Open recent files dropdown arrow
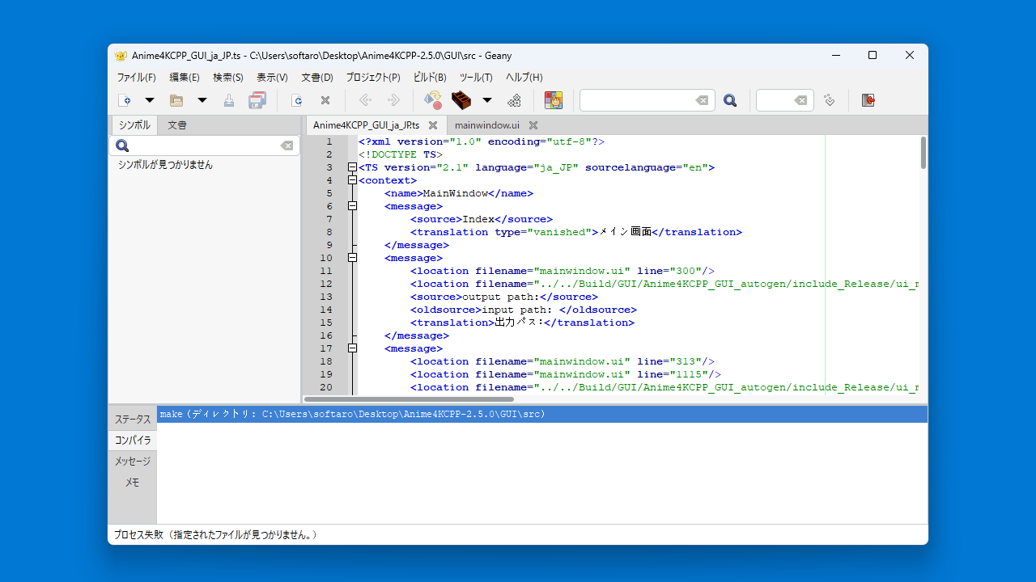 [x=202, y=100]
